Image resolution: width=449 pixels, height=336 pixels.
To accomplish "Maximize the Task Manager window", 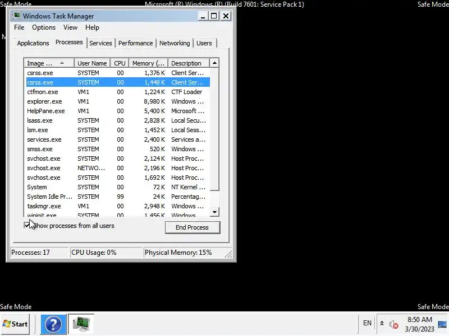I will click(x=214, y=16).
